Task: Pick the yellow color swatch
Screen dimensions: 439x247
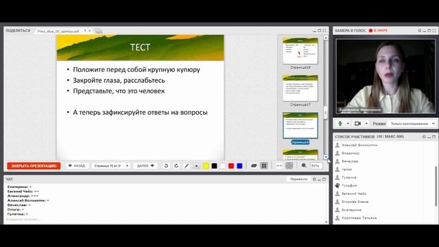Action: [206, 166]
